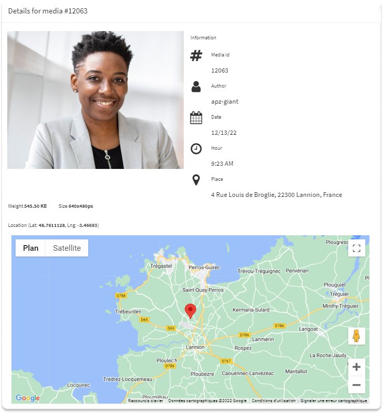383x413 pixels.
Task: Open Raccourcis clavier shortcuts
Action: [x=146, y=401]
